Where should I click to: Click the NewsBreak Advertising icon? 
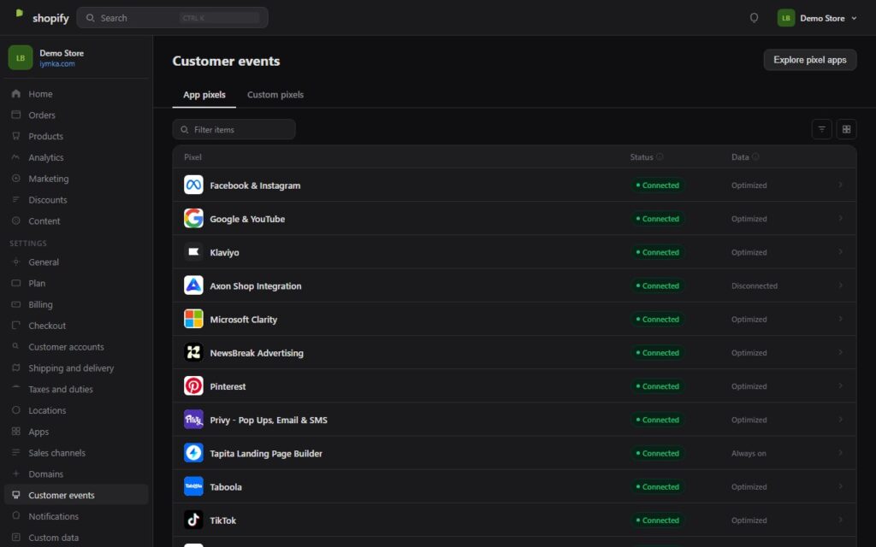[193, 352]
